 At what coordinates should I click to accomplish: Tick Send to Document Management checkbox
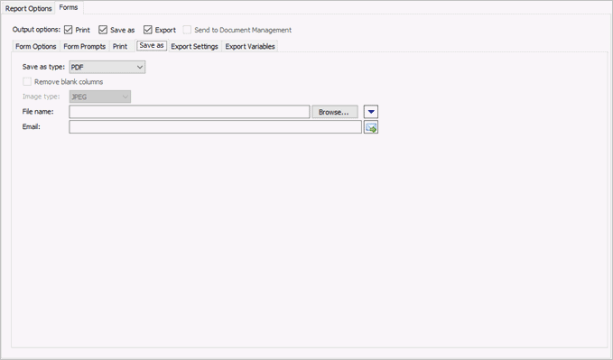point(187,30)
